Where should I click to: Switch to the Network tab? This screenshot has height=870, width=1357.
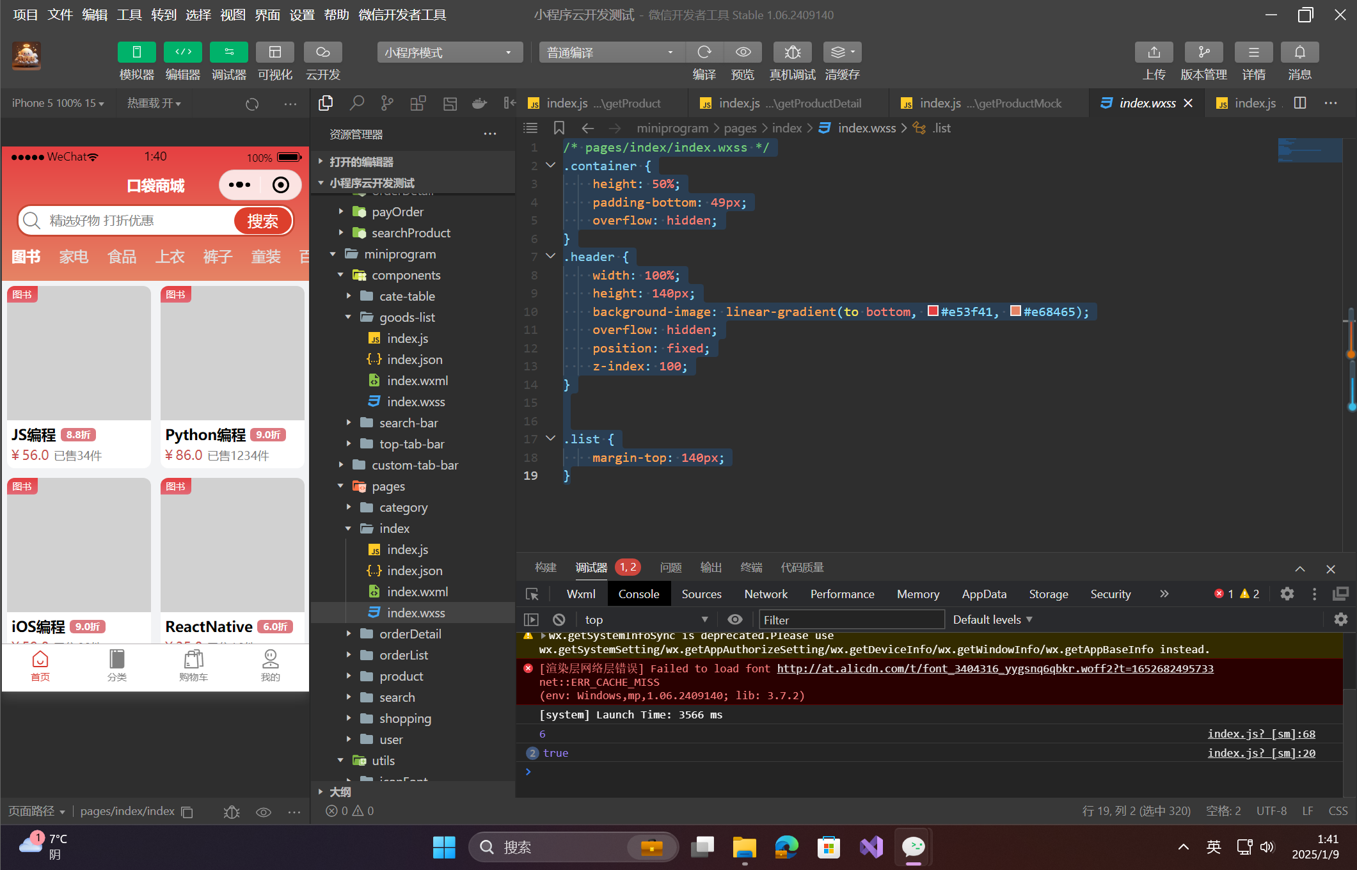[x=765, y=594]
